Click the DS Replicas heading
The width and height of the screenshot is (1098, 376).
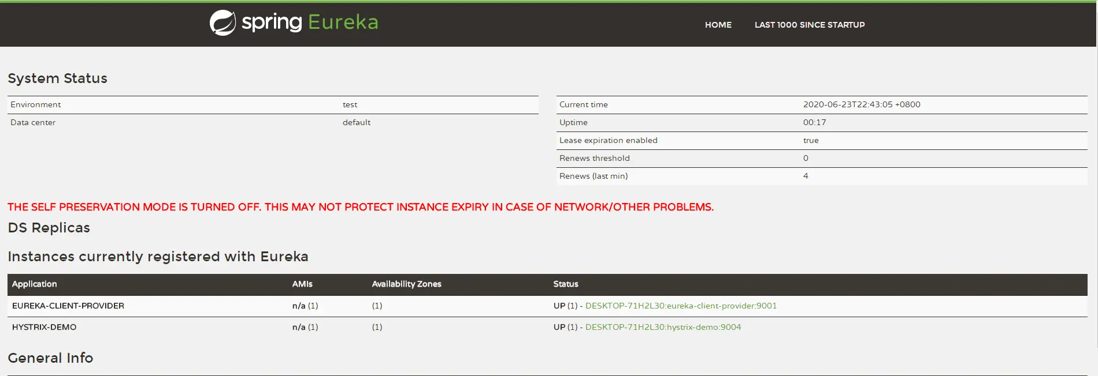click(x=49, y=228)
